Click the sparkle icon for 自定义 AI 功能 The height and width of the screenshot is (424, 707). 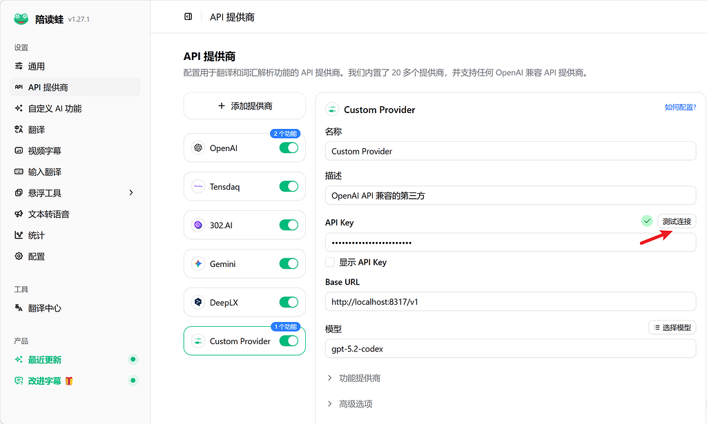[19, 108]
